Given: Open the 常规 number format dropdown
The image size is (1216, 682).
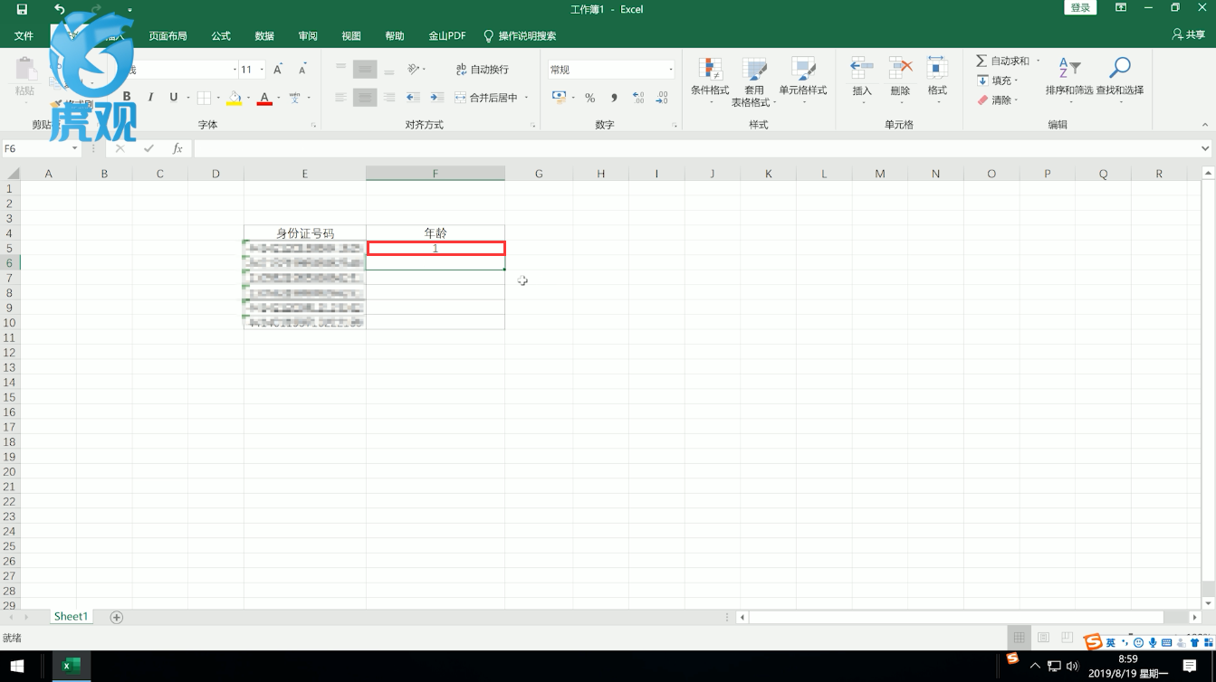Looking at the screenshot, I should 671,70.
